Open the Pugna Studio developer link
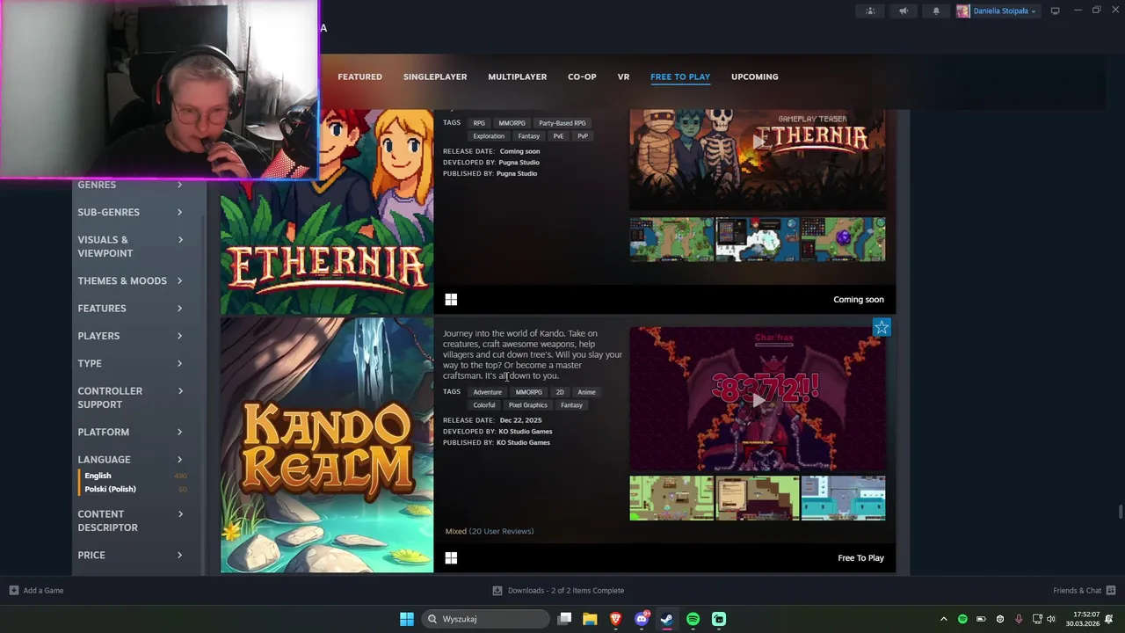Screen dimensions: 1125x633 [519, 163]
